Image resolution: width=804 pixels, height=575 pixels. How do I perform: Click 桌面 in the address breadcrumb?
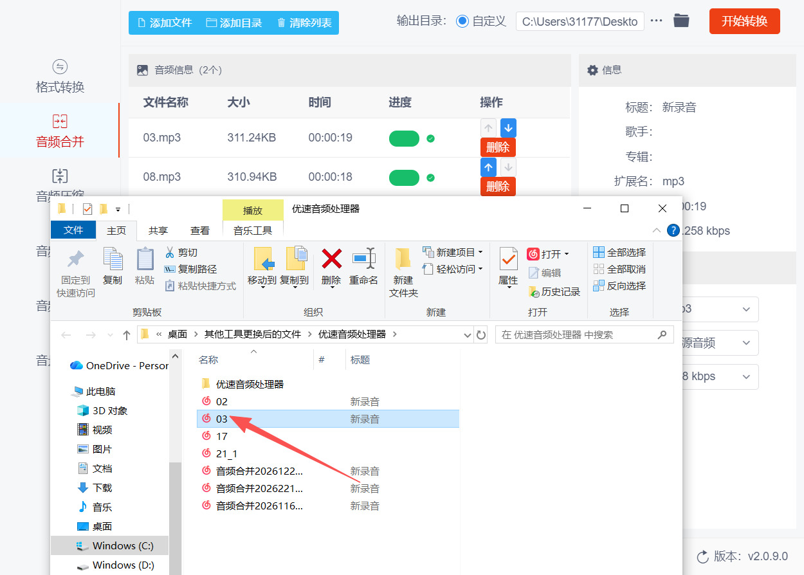(178, 334)
